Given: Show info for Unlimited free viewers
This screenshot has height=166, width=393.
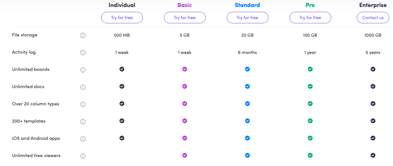Looking at the screenshot, I should point(83,156).
